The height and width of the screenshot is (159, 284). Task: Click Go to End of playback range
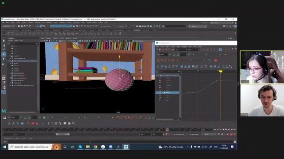[x=235, y=129]
